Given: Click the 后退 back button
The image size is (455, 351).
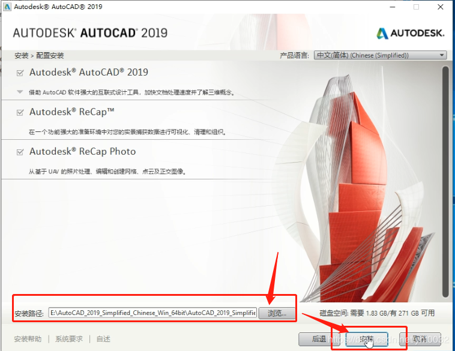Looking at the screenshot, I should click(319, 339).
